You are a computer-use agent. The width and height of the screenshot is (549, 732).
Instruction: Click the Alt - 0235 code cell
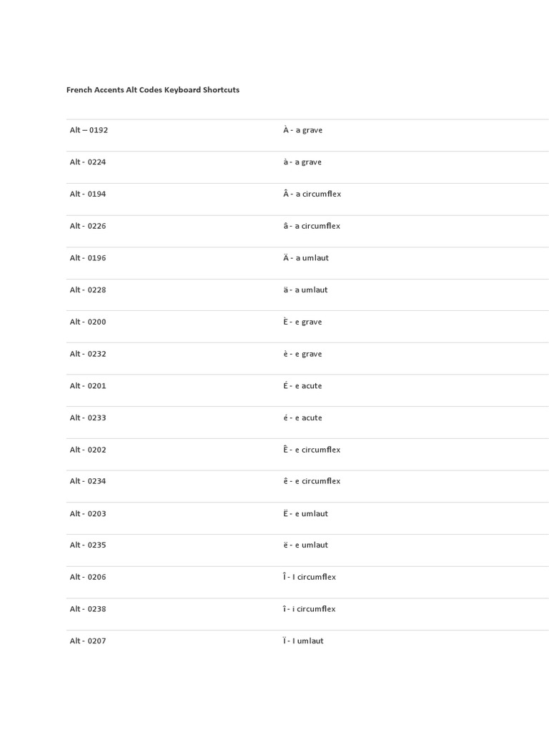[88, 545]
